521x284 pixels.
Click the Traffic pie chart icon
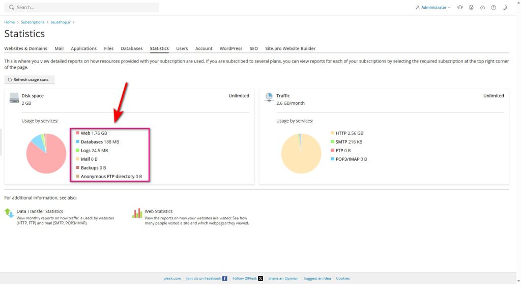[x=268, y=98]
